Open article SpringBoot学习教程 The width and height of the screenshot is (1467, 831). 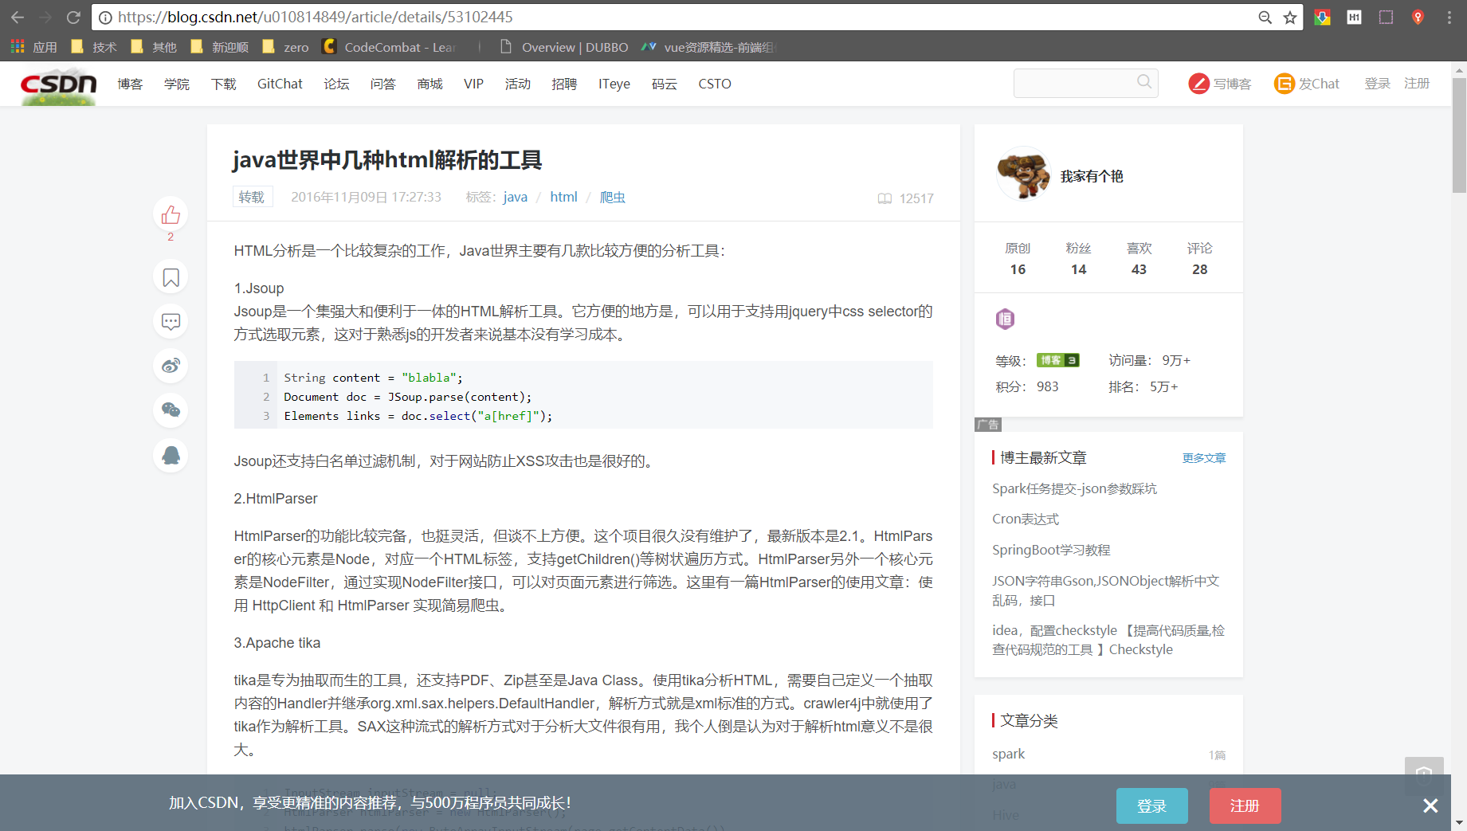pos(1051,550)
